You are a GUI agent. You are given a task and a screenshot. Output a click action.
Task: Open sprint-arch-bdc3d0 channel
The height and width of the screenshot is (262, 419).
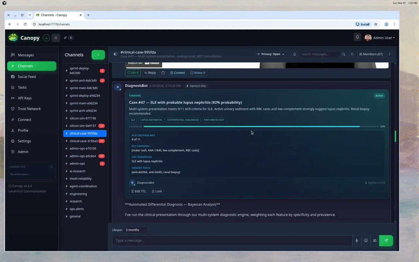click(x=85, y=80)
